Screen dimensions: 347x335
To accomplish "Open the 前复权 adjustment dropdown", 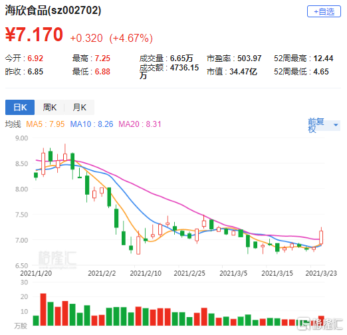I will point(324,126).
